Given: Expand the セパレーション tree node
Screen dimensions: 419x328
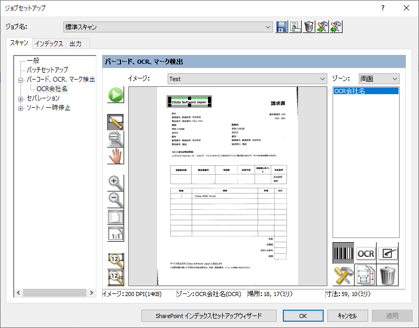Looking at the screenshot, I should tap(20, 99).
